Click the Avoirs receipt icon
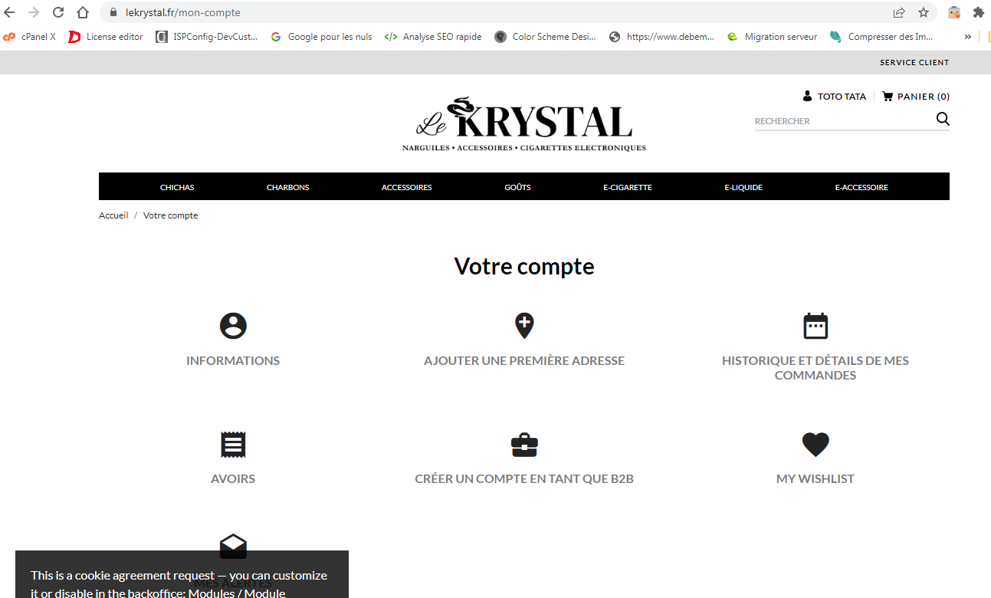The image size is (991, 598). click(233, 445)
